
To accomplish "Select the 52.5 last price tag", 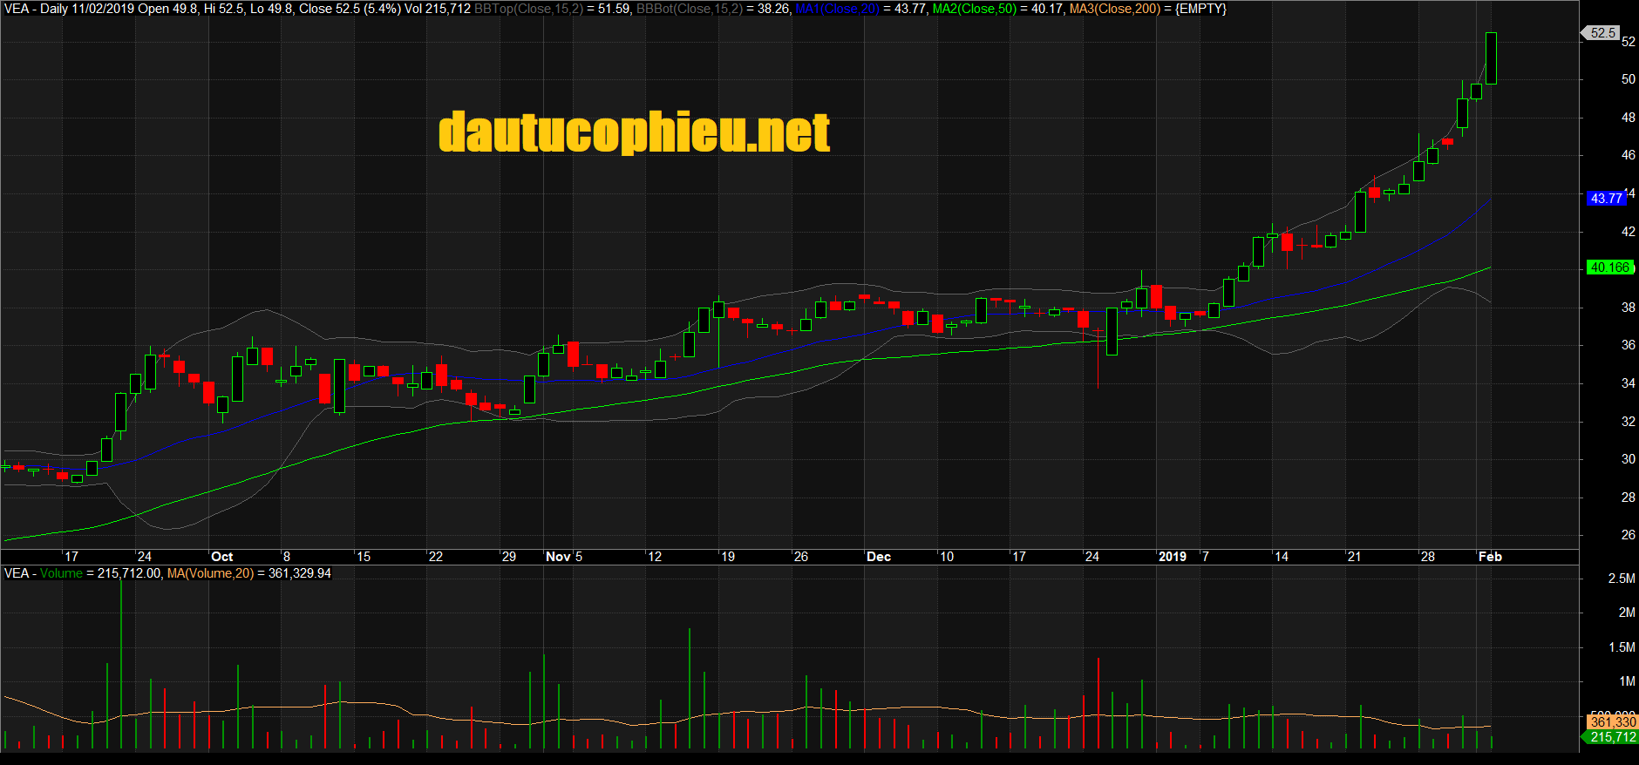I will pyautogui.click(x=1602, y=33).
